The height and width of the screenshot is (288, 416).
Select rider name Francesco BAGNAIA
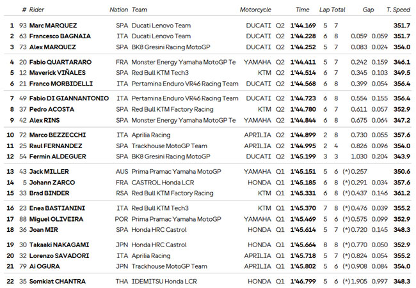click(60, 36)
